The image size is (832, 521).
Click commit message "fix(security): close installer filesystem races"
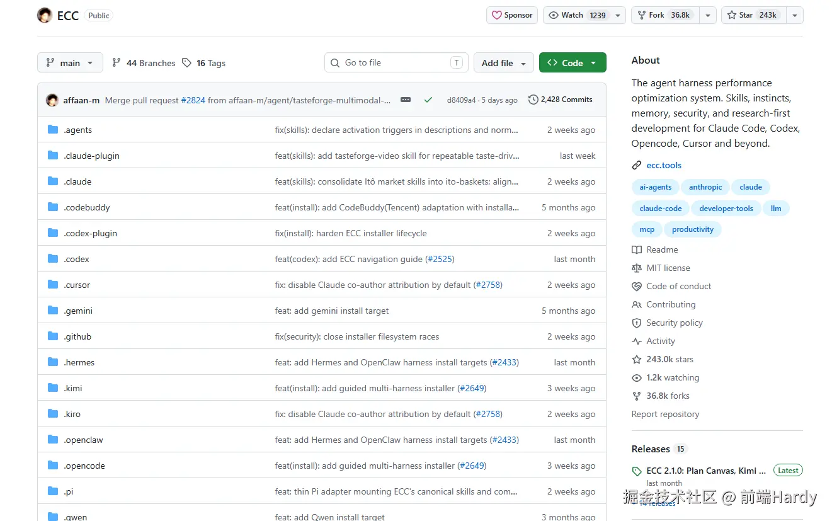357,336
